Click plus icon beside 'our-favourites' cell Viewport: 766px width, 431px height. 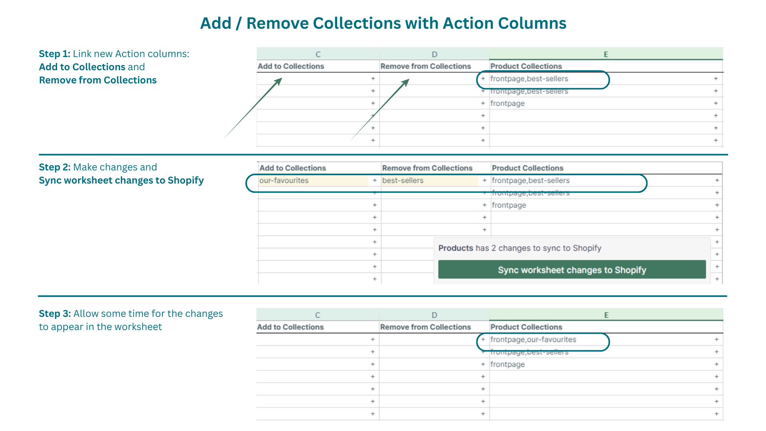[x=375, y=180]
